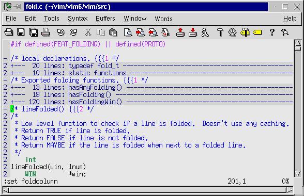Open the Help menu
The height and width of the screenshot is (196, 304).
pyautogui.click(x=290, y=19)
